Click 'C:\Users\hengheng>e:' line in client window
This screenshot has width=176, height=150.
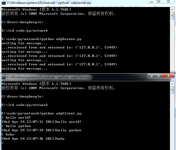22,96
